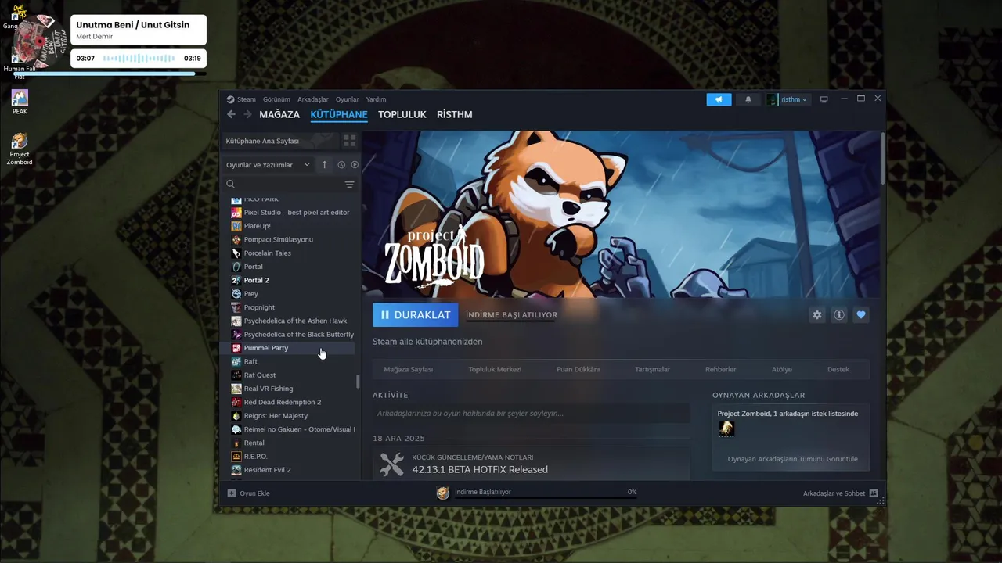Open friend avatar under Oynayan Arkadaşlar
Screen dimensions: 1002x563
tap(726, 429)
